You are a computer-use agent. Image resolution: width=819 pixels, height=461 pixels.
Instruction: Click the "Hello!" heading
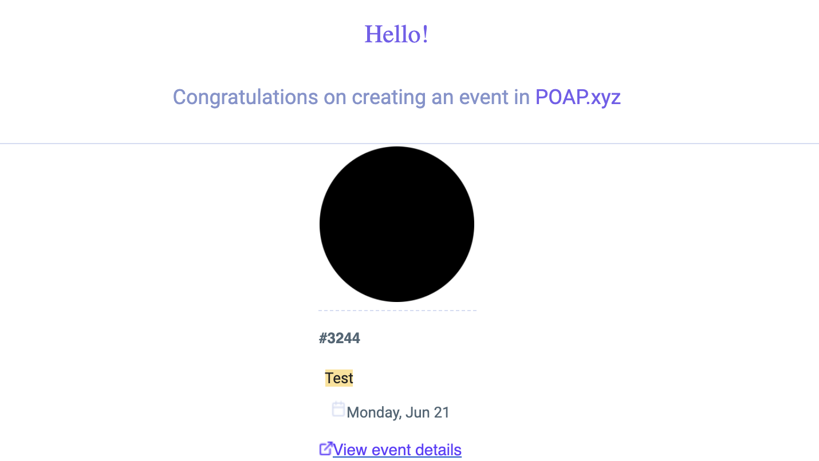tap(396, 34)
